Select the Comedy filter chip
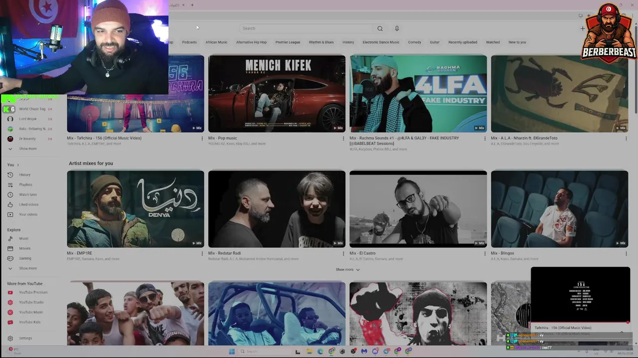This screenshot has height=358, width=638. (415, 42)
